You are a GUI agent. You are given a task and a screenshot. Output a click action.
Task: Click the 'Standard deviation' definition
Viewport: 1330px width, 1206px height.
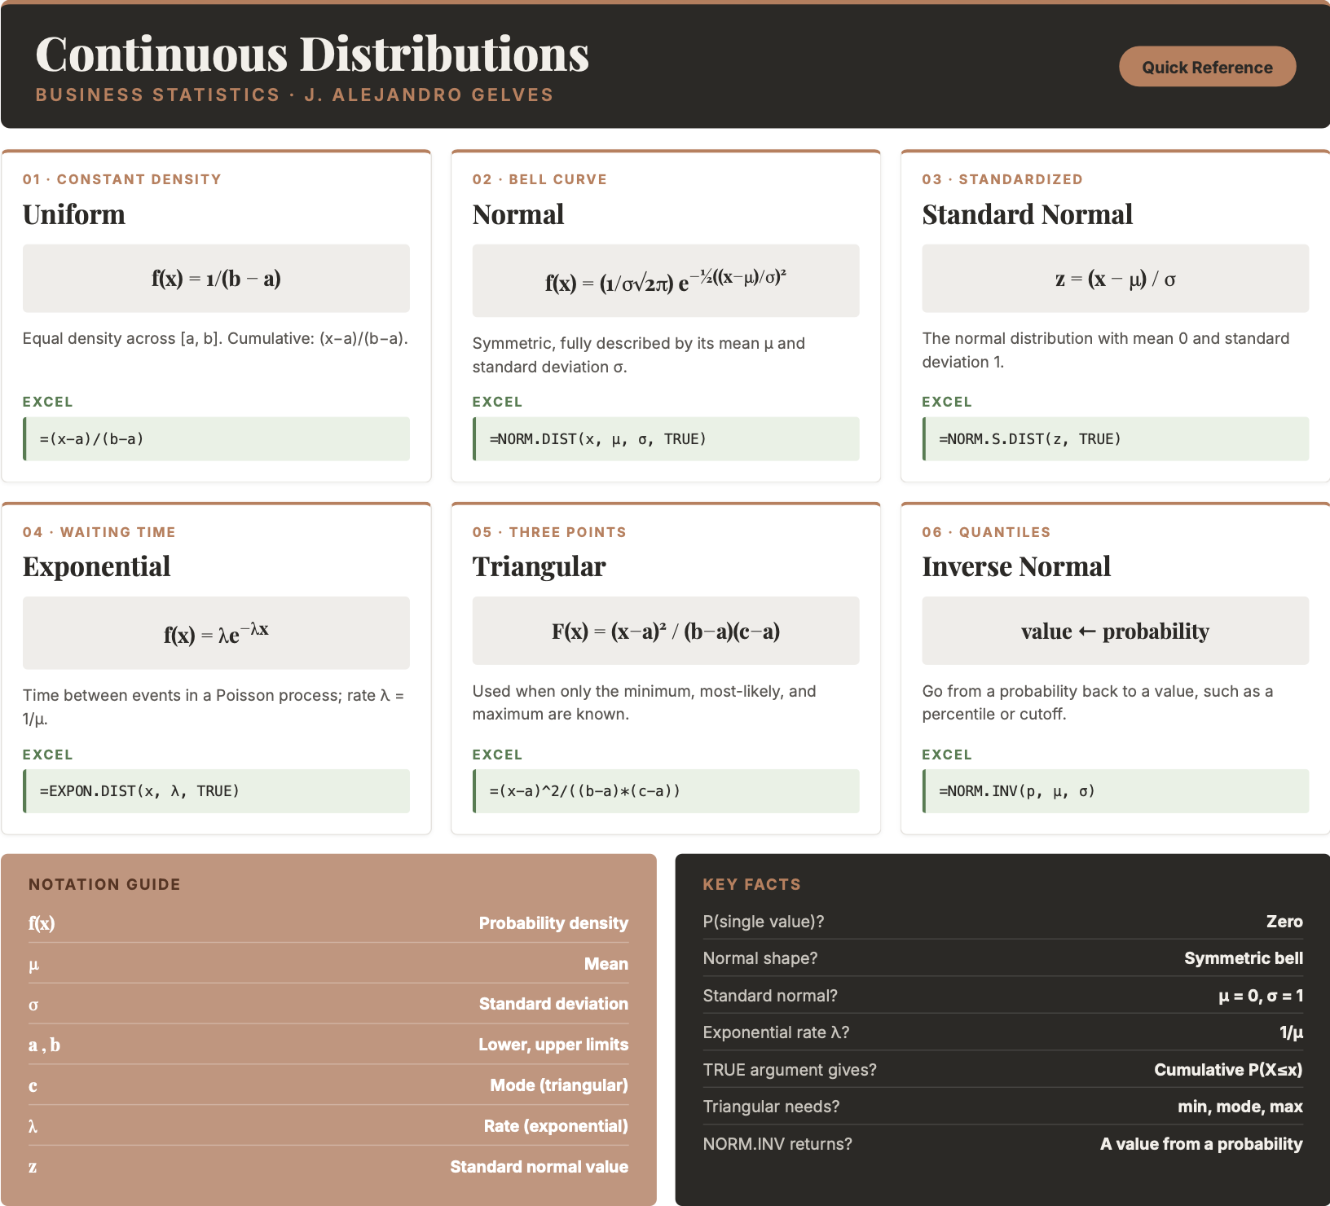(553, 1004)
